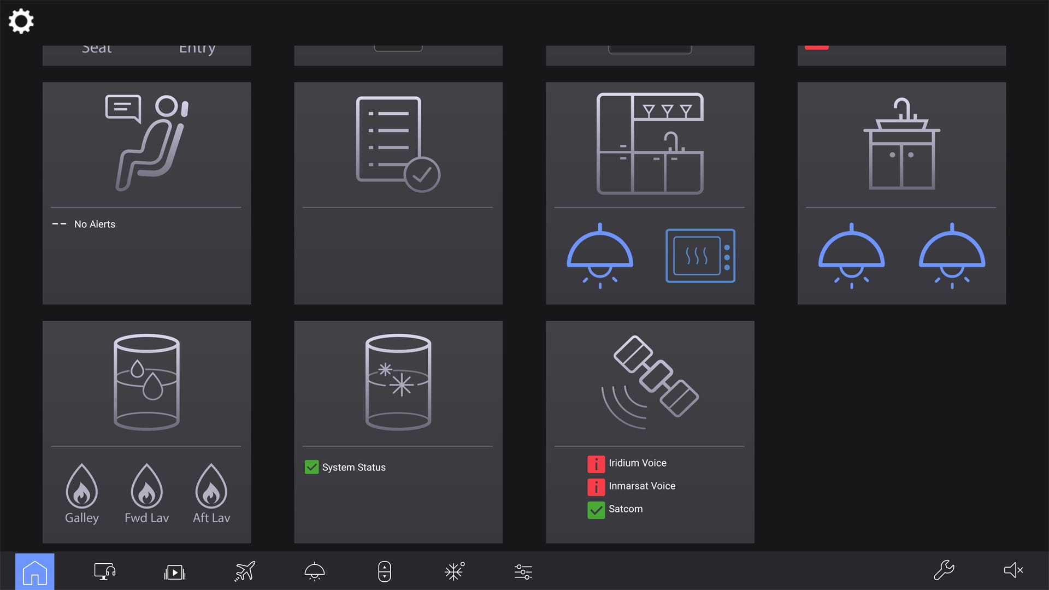Open the settings gear in the top-left corner
The width and height of the screenshot is (1049, 590).
pos(21,21)
